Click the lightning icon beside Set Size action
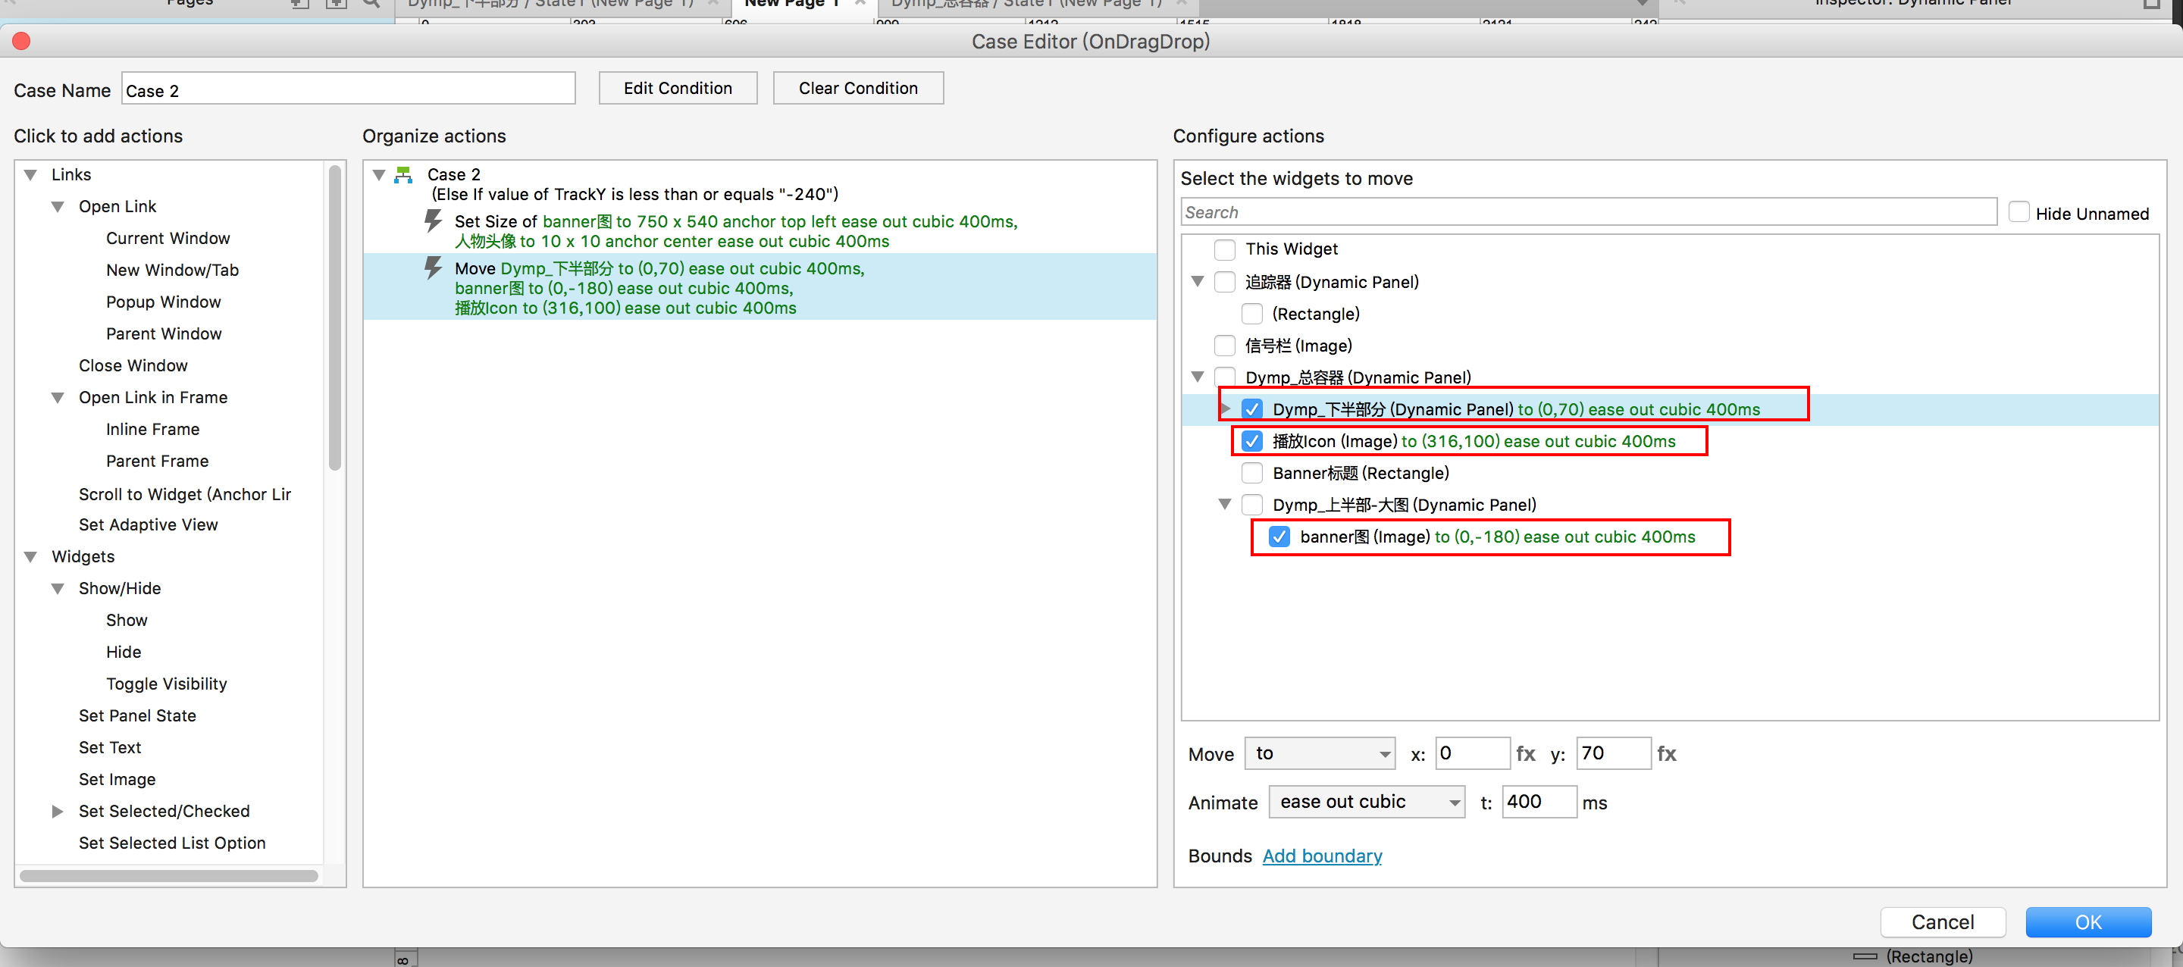Viewport: 2183px width, 967px height. 433,221
